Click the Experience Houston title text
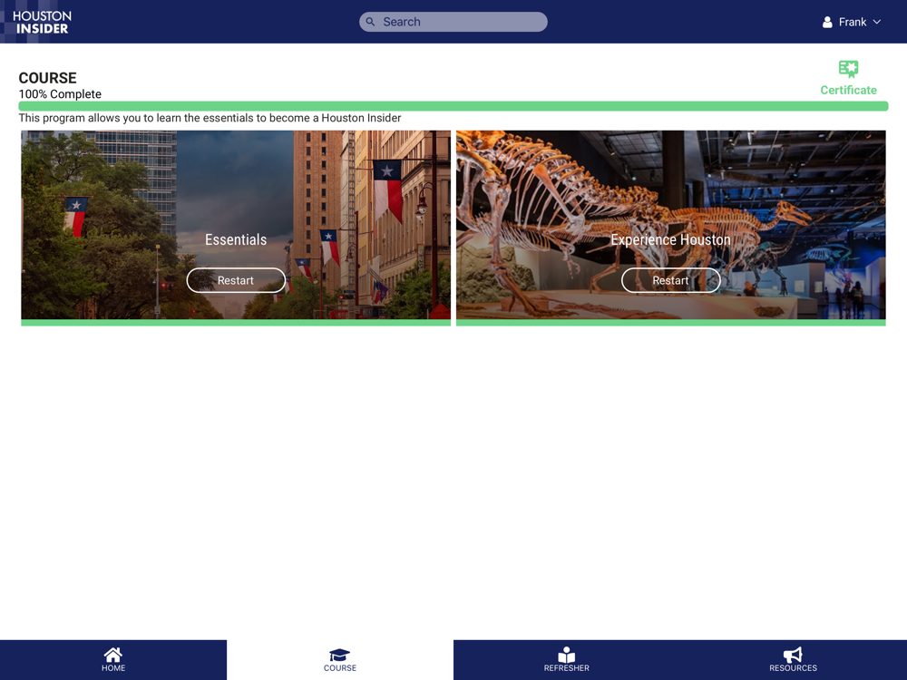Screen dimensions: 907x680 [671, 239]
